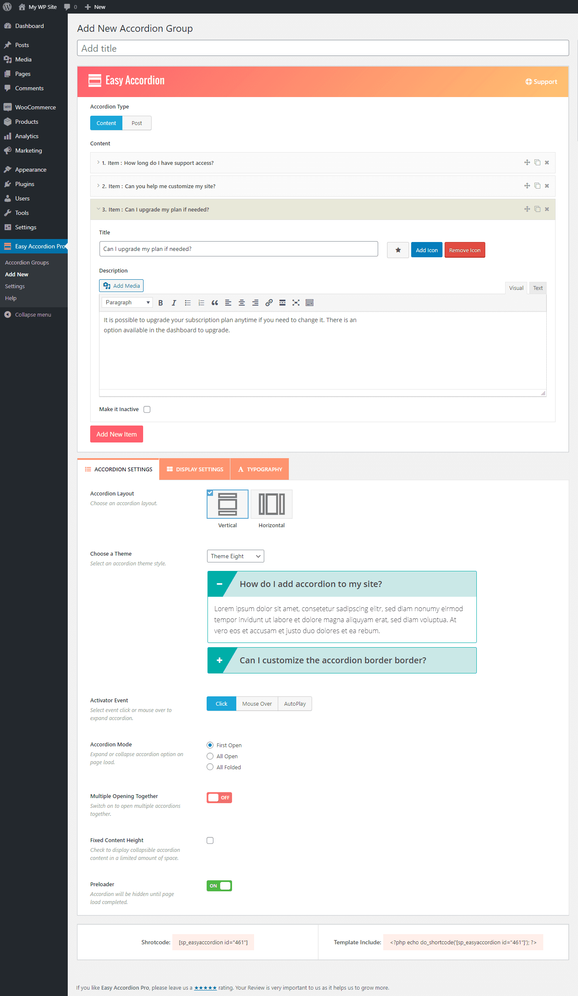Set Activator Event to Mouse Over
Viewport: 578px width, 996px height.
(x=257, y=704)
